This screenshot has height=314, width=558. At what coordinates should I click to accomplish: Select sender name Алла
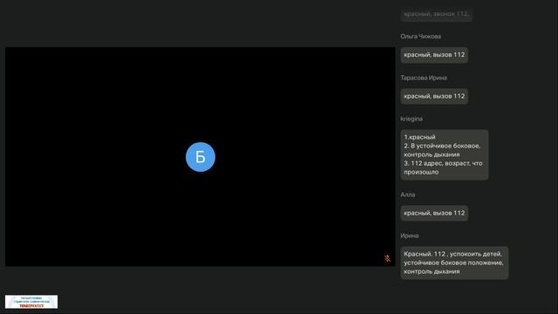407,195
